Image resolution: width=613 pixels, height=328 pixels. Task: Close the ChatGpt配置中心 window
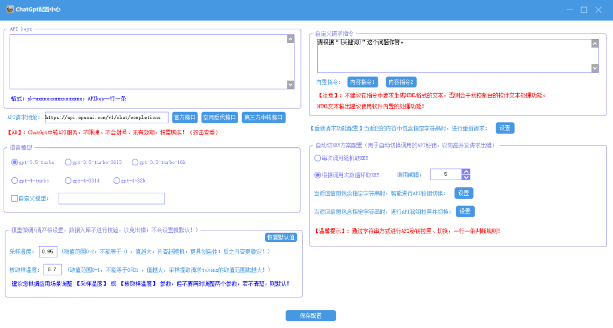(x=599, y=10)
